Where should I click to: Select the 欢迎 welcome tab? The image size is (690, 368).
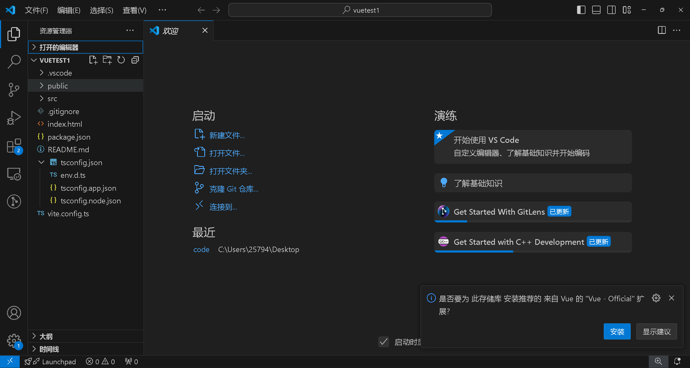pyautogui.click(x=171, y=31)
